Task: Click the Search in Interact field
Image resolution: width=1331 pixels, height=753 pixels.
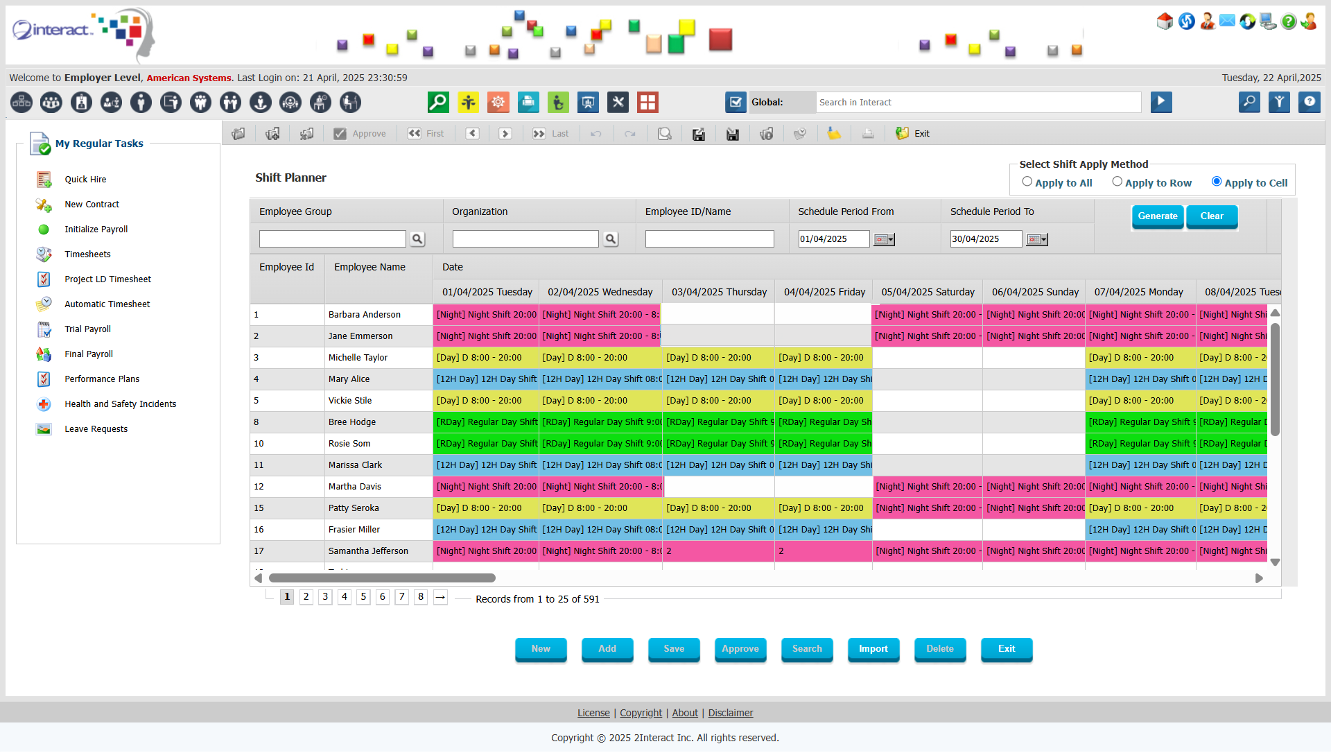Action: (x=978, y=103)
